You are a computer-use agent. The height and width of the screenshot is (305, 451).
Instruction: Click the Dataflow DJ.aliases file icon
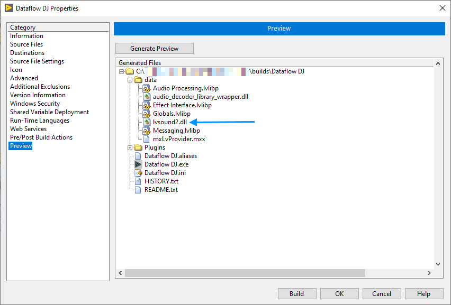(x=138, y=156)
